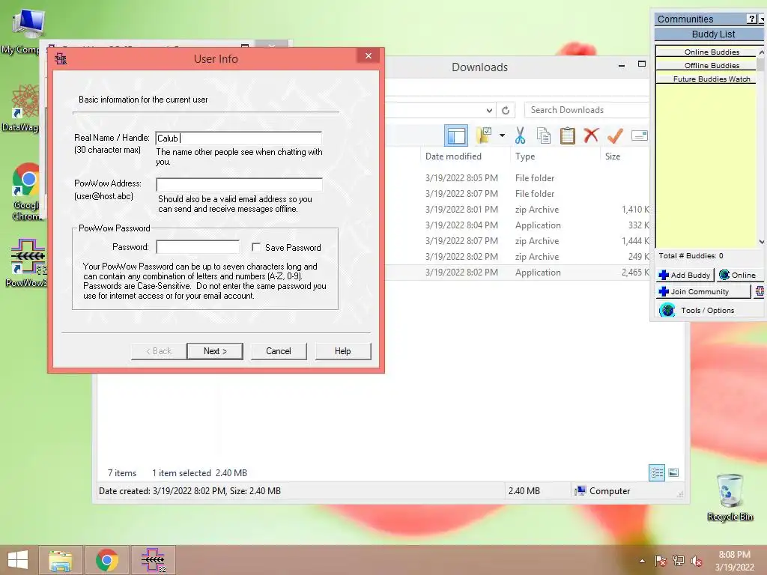This screenshot has width=767, height=575.
Task: Click the ? help icon in Communities panel
Action: [x=752, y=19]
